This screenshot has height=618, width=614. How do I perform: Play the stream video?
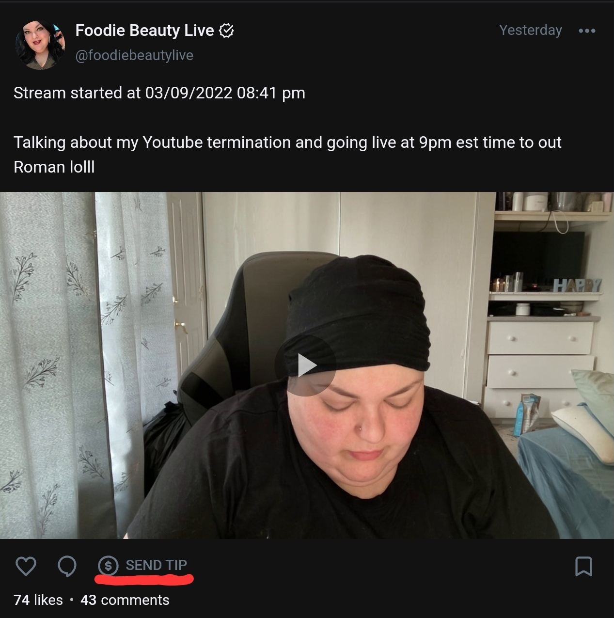(x=305, y=365)
